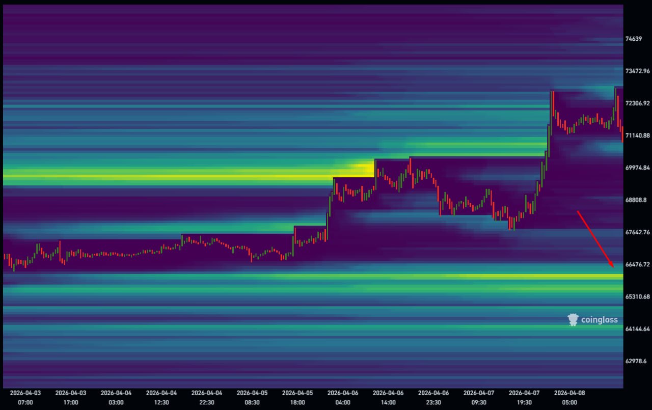This screenshot has width=652, height=410.
Task: Click the 2026-04-03 07:00 time label
Action: [x=25, y=397]
